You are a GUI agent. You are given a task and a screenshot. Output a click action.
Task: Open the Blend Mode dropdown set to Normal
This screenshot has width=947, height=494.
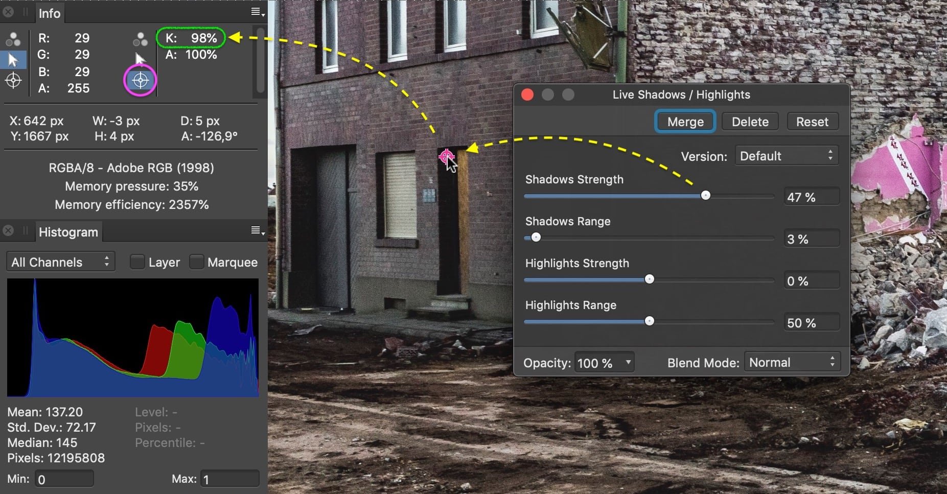point(792,363)
